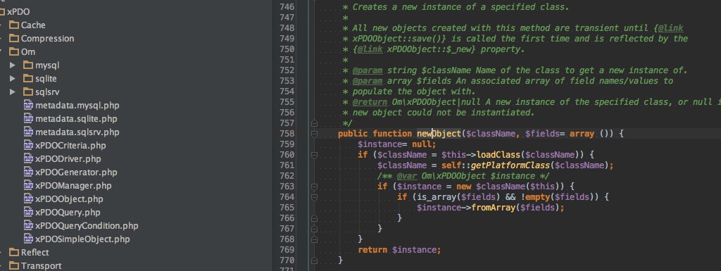Expand the mysql folder tree arrow
721x271 pixels.
pos(13,65)
